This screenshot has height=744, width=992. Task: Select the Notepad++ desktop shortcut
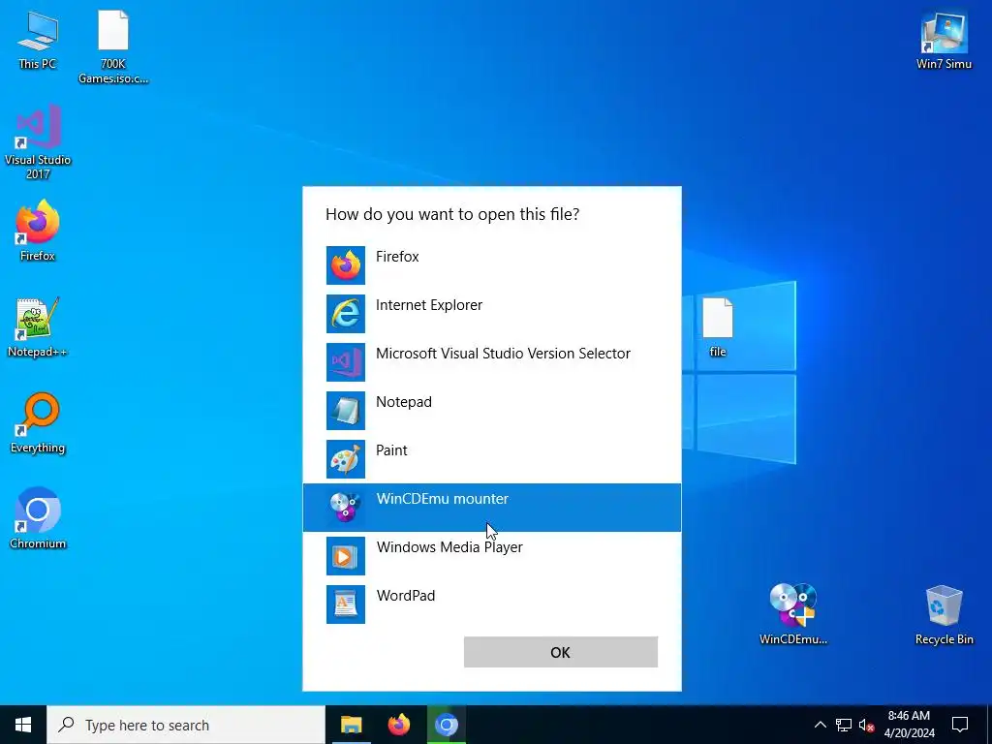click(x=38, y=327)
